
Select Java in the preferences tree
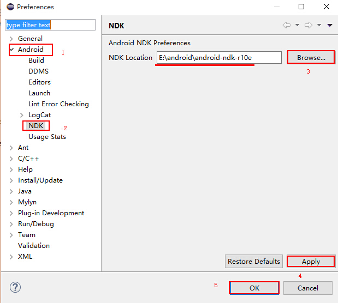coord(25,191)
